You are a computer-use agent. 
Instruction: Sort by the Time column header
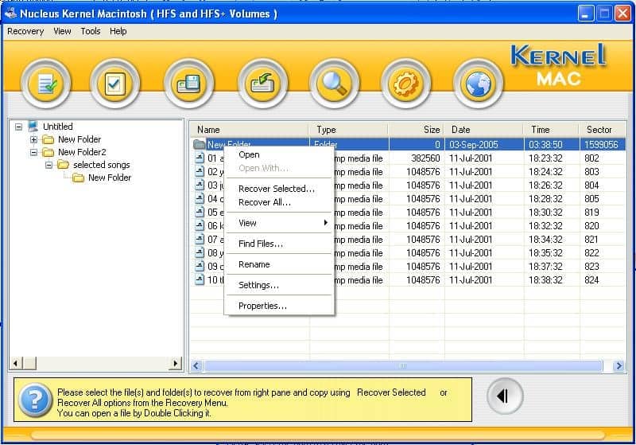[551, 130]
